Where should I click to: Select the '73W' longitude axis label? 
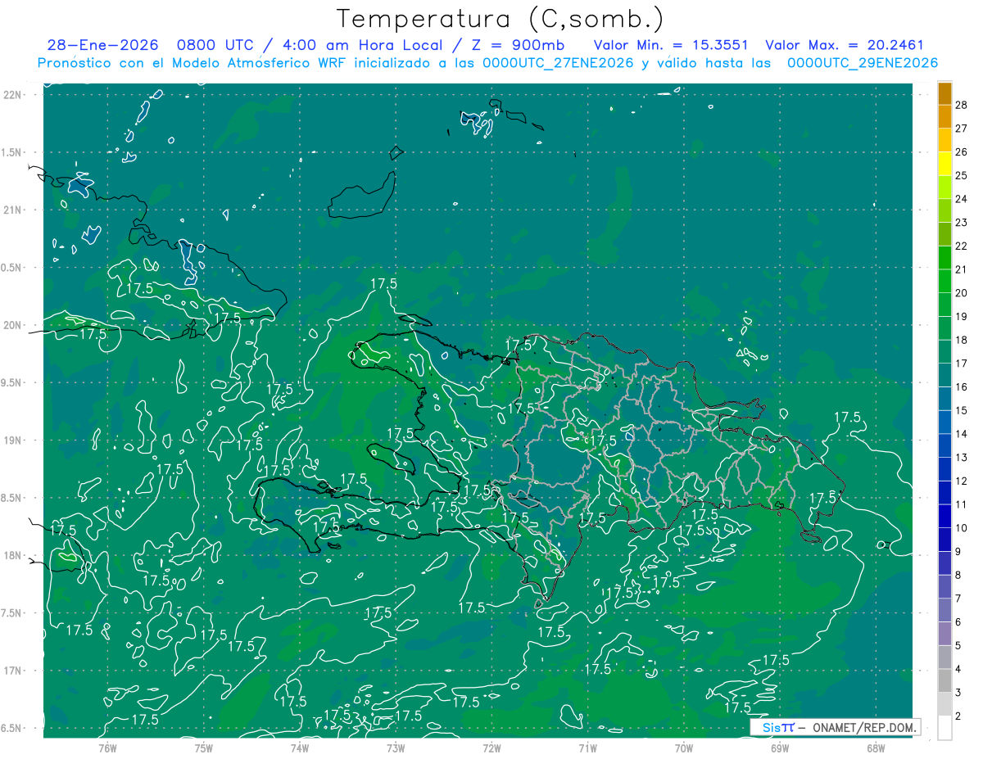[396, 748]
